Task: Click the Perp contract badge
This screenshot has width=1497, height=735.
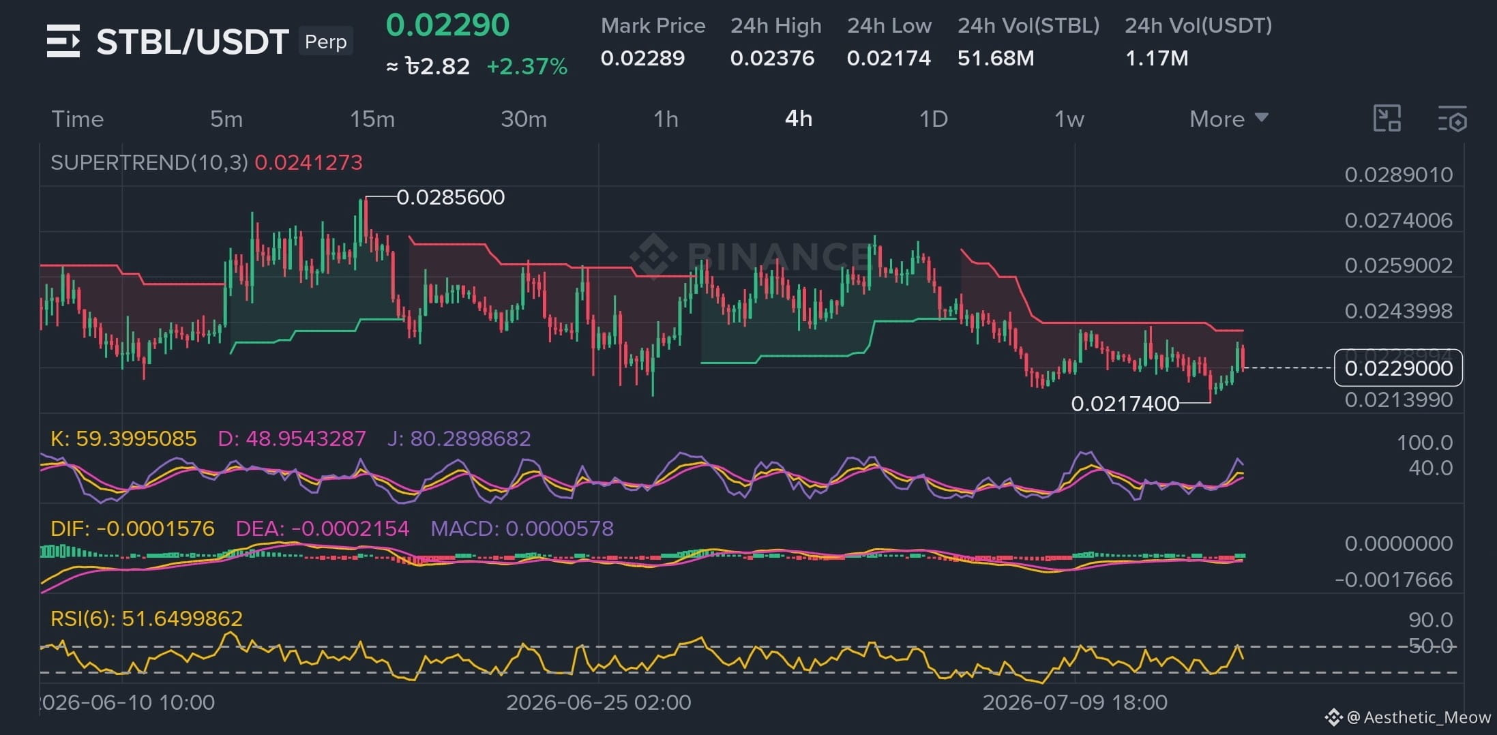Action: click(326, 42)
